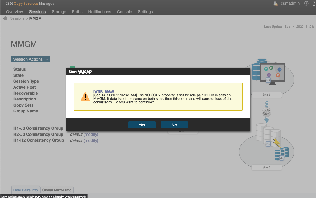Click the Site 3 label

267,167
